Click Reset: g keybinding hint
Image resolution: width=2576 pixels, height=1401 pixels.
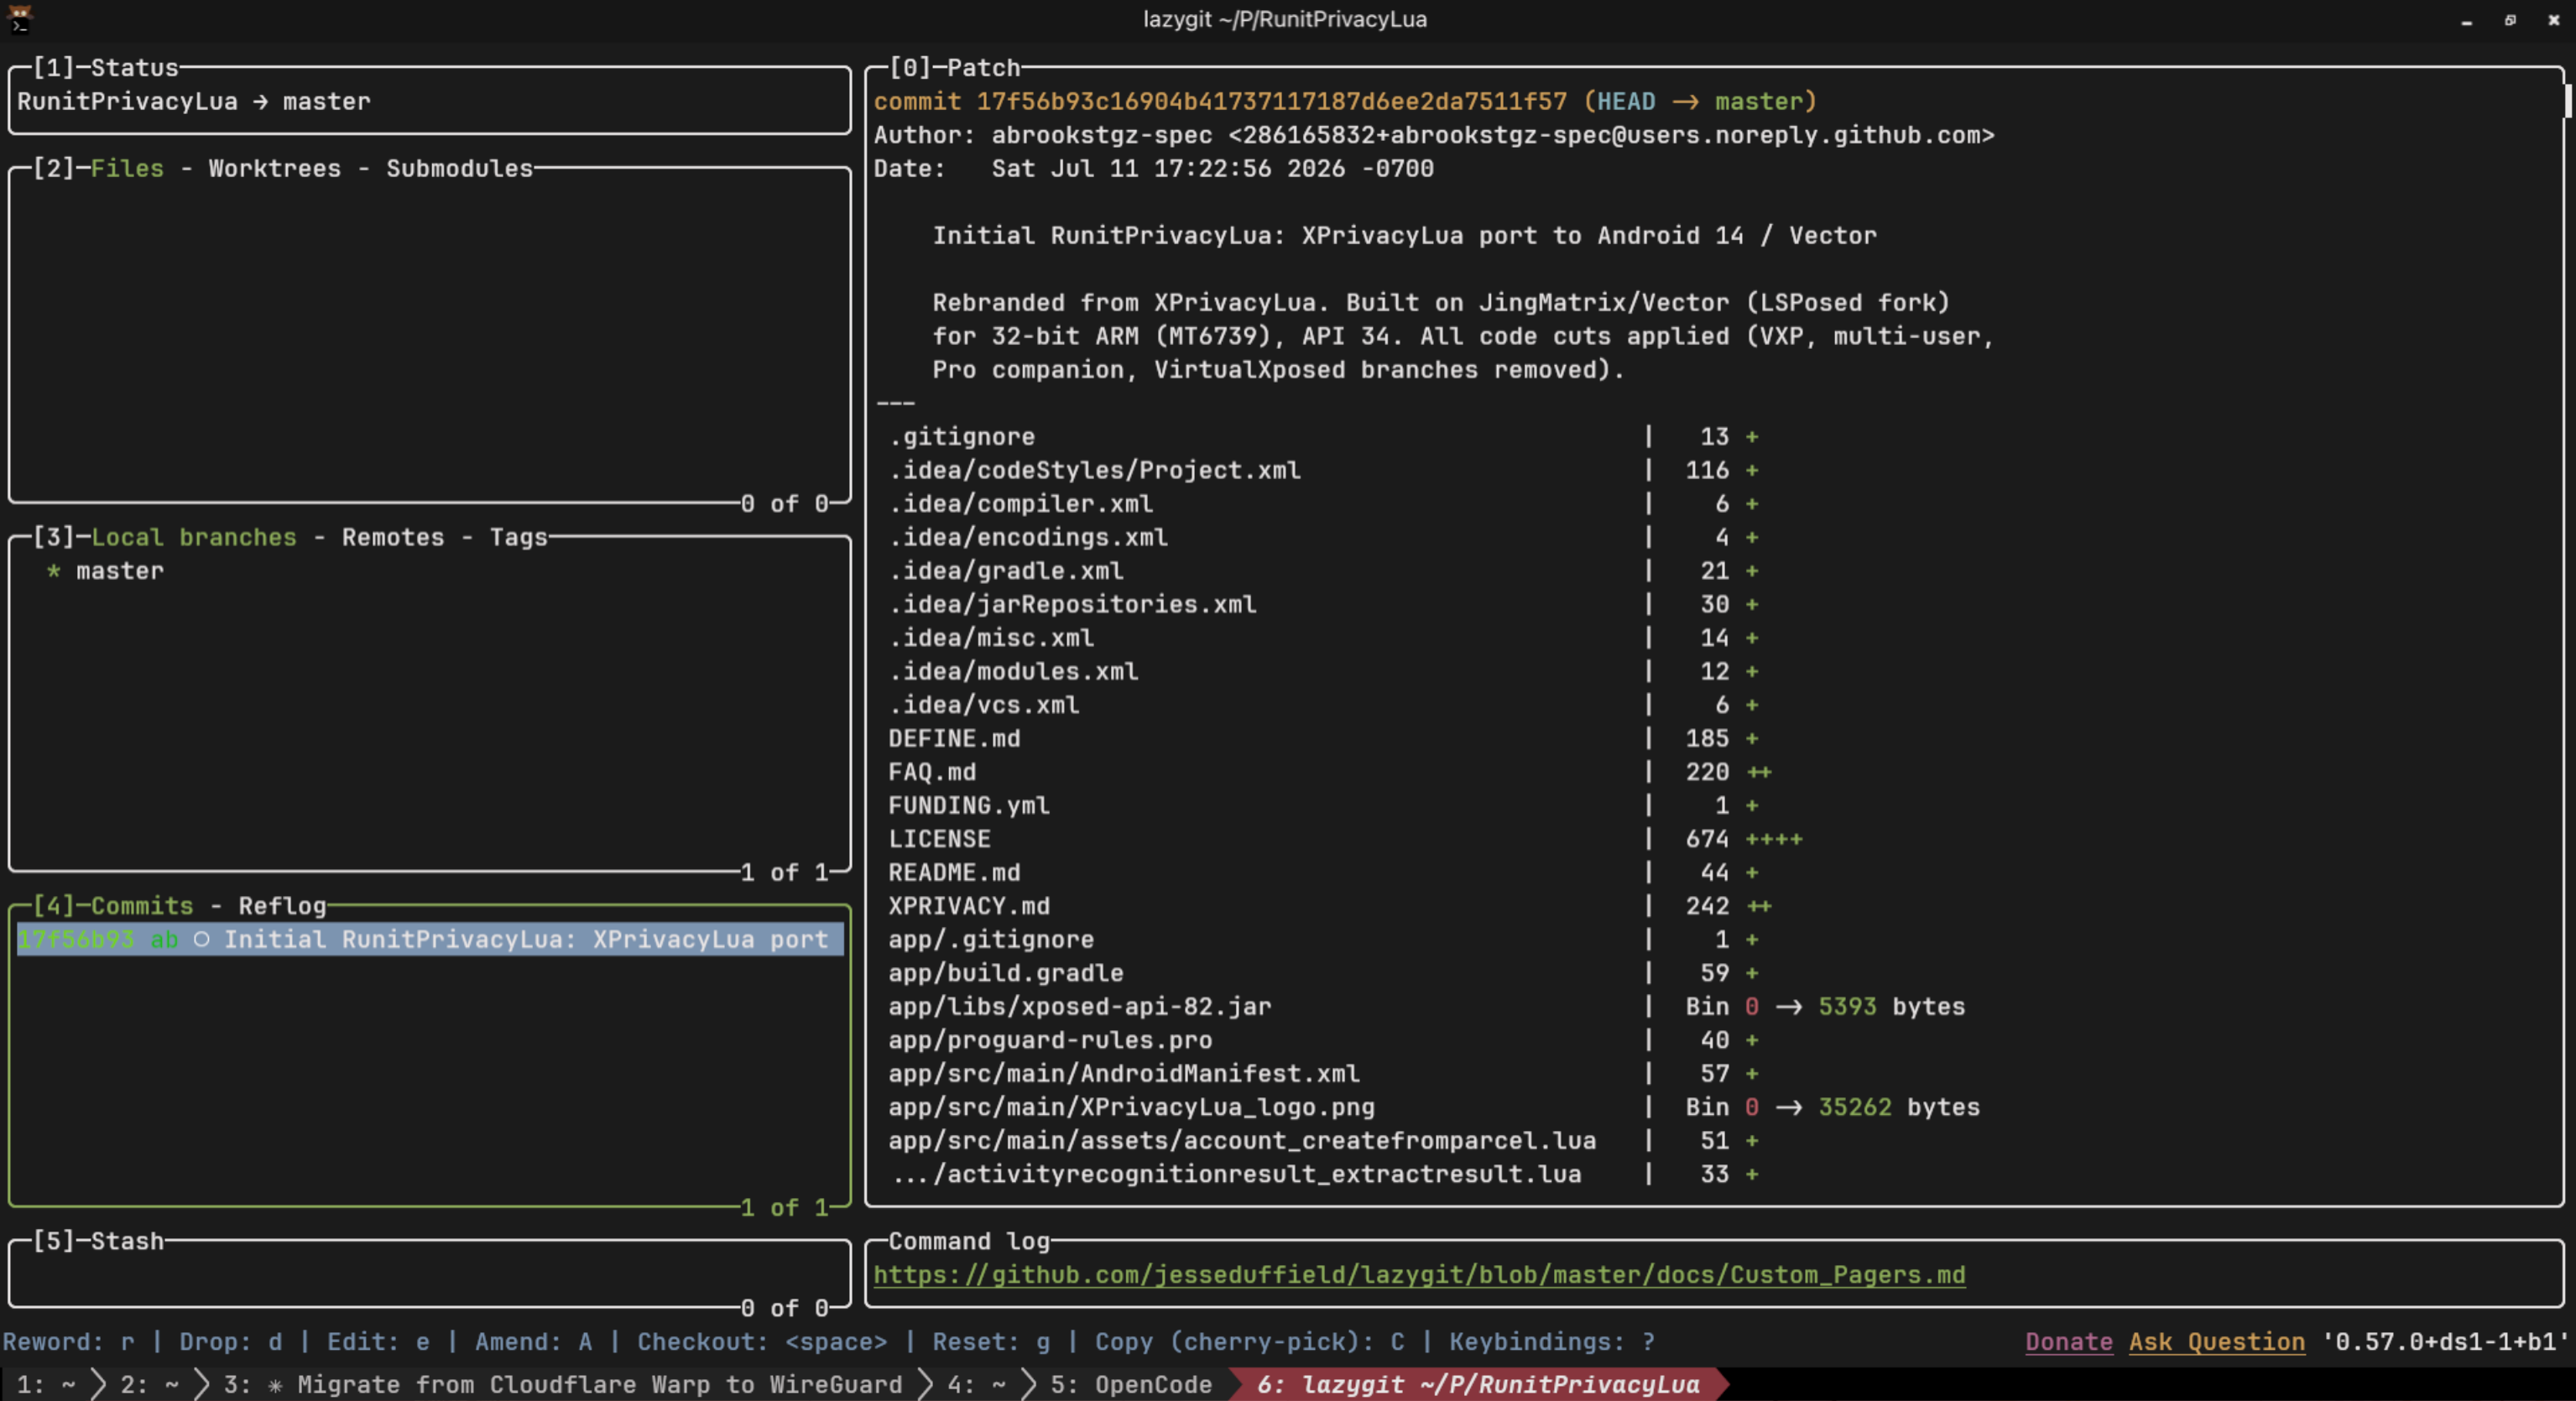991,1342
